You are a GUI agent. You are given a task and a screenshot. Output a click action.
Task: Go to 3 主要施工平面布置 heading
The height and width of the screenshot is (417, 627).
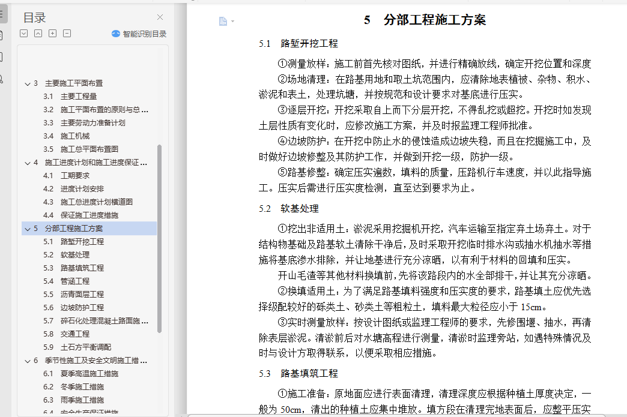[68, 83]
